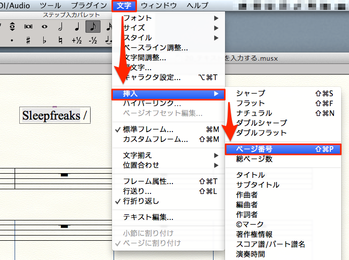Image resolution: width=349 pixels, height=260 pixels.
Task: Select the half note duration
Action: (x=60, y=27)
